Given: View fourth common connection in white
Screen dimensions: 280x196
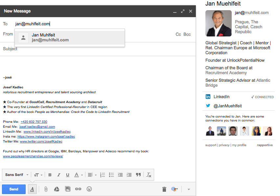Looking at the screenshot, I should [x=245, y=131].
